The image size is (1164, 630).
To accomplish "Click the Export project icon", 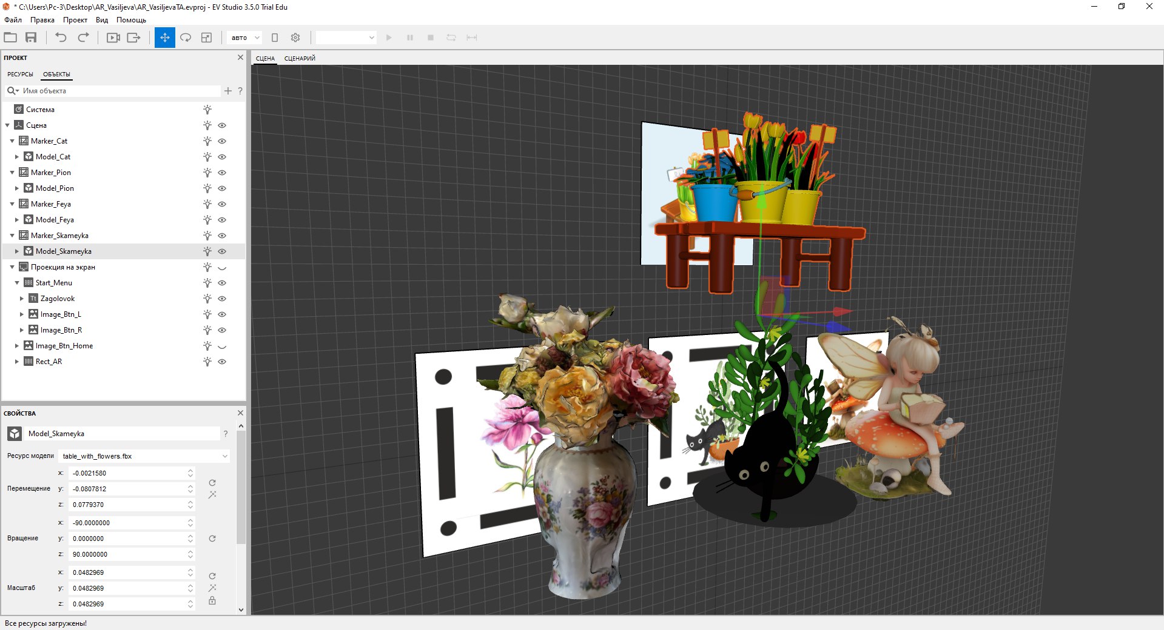I will [133, 38].
